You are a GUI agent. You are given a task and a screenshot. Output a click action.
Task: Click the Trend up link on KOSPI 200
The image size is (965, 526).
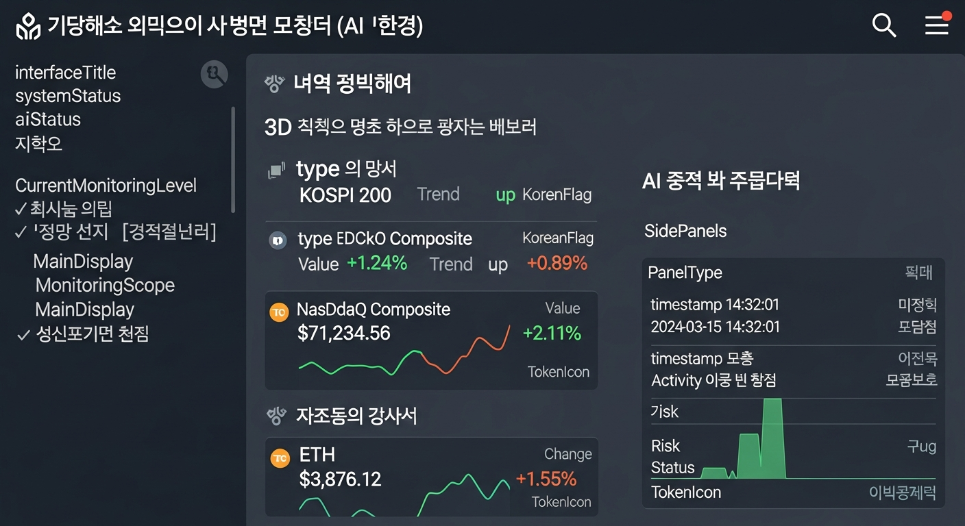coord(505,195)
